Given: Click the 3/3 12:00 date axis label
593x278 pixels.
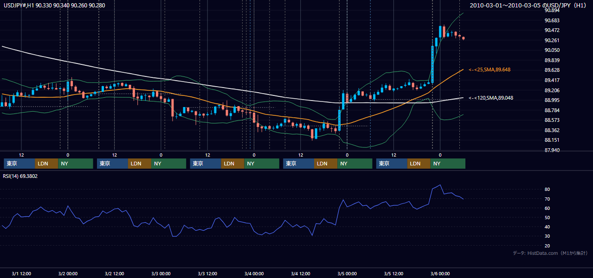Looking at the screenshot, I should click(x=207, y=273).
